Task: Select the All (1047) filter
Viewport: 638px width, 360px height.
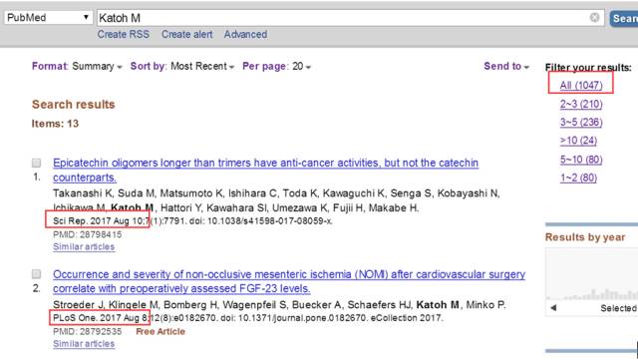Action: point(580,85)
